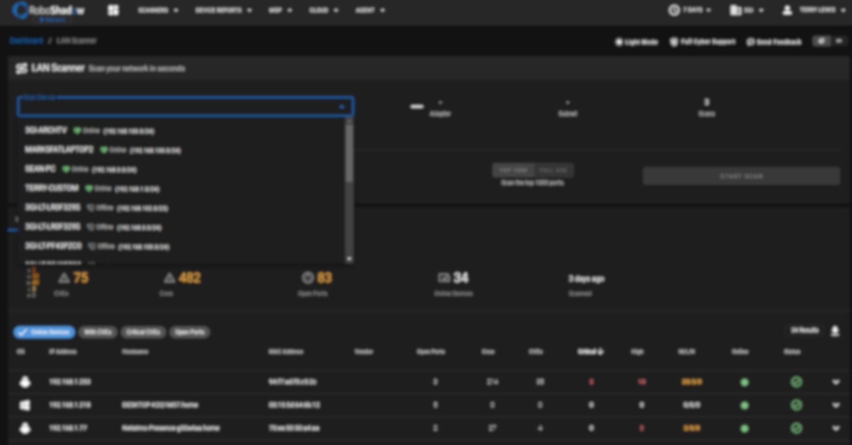This screenshot has height=445, width=852.
Task: Expand the row for 192.168.1.77
Action: coord(836,428)
